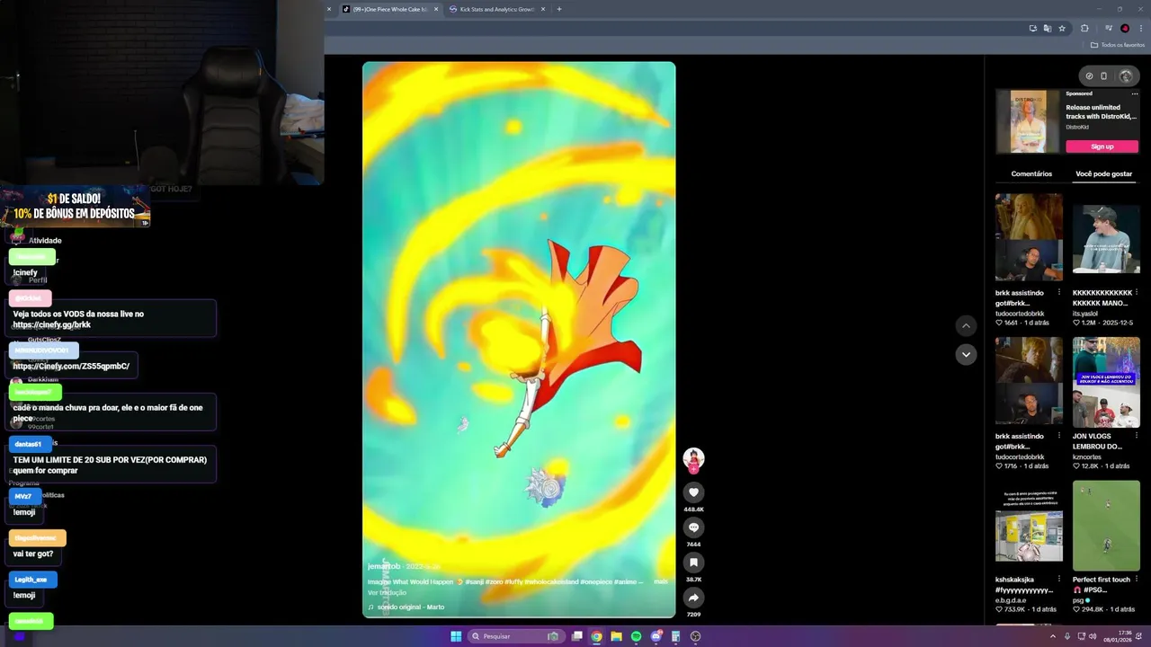The width and height of the screenshot is (1151, 647).
Task: Open 'JON VLOGS LEMBROU DO' video thumbnail
Action: 1106,381
